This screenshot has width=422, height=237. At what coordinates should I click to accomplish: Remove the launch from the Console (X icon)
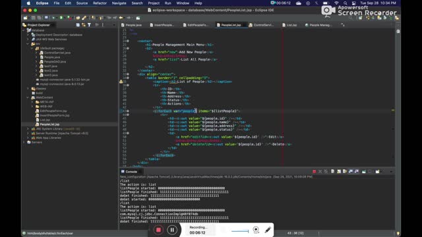(320, 171)
